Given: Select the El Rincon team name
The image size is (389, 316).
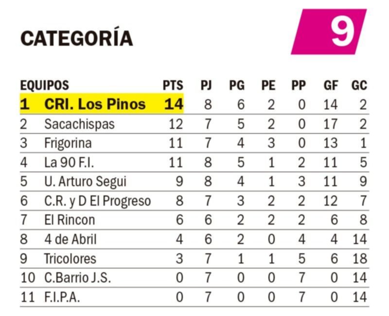Looking at the screenshot, I should [70, 220].
